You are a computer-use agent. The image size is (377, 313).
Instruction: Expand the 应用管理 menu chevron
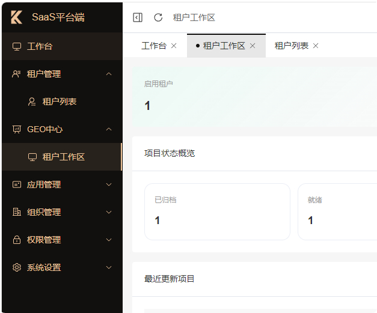(109, 184)
